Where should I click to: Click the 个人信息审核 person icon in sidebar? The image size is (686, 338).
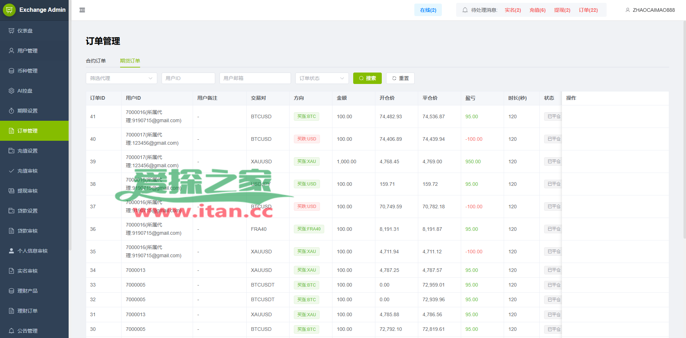click(11, 251)
